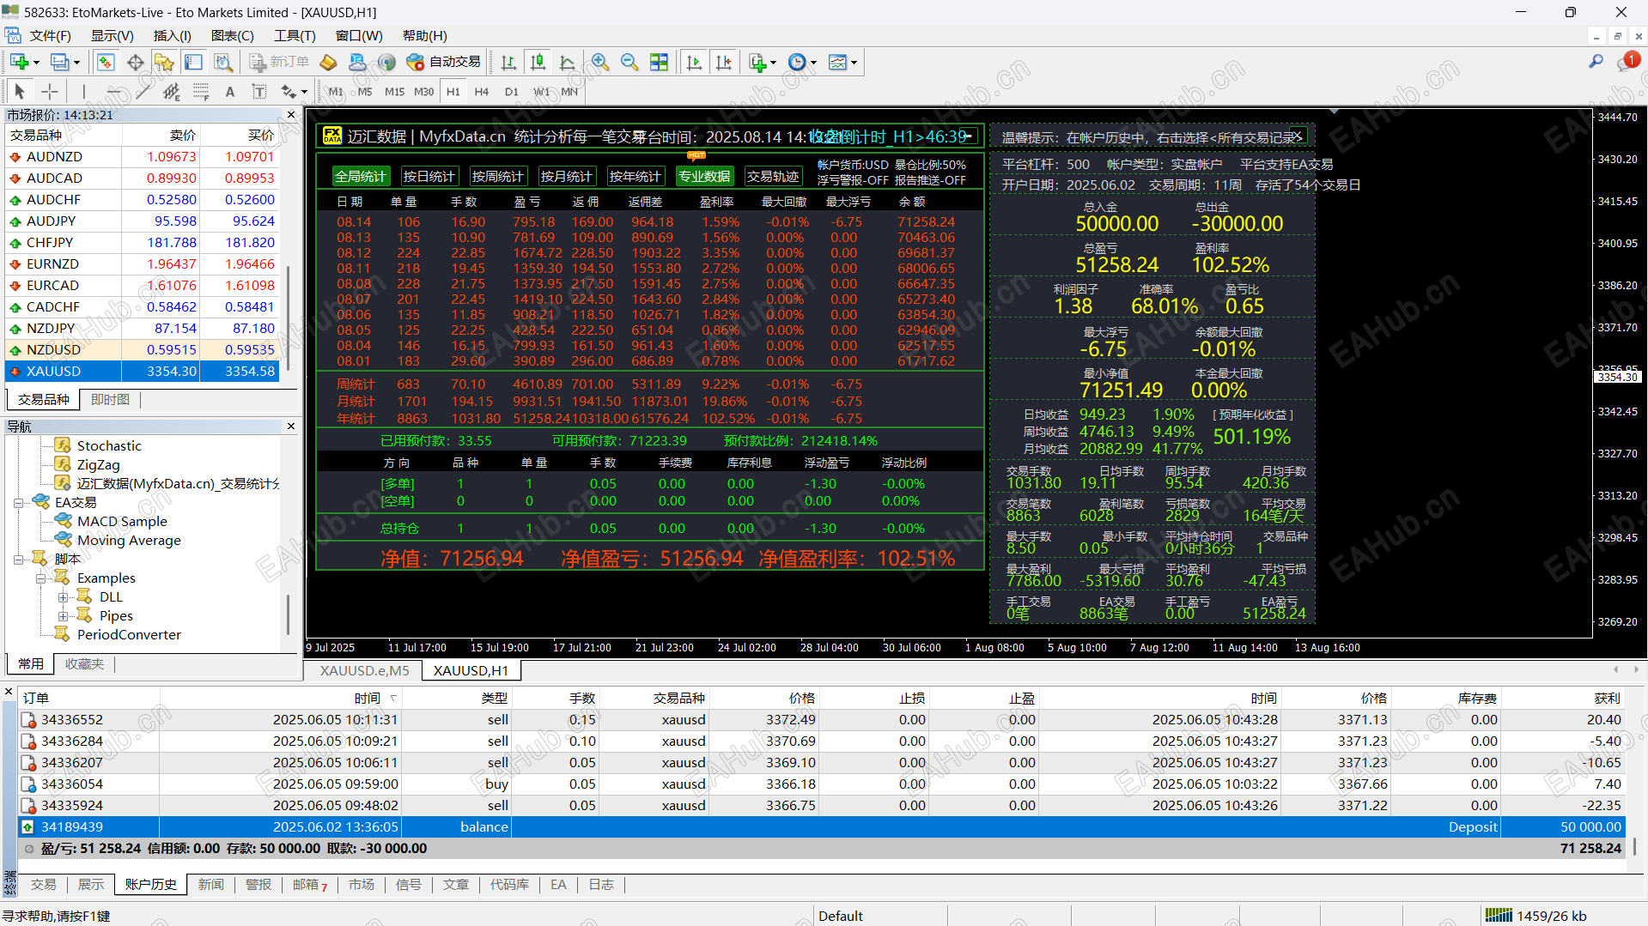Open MetaEditor with the yellow book icon
The height and width of the screenshot is (926, 1648).
point(328,62)
